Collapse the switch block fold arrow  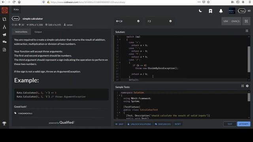(x=120, y=39)
